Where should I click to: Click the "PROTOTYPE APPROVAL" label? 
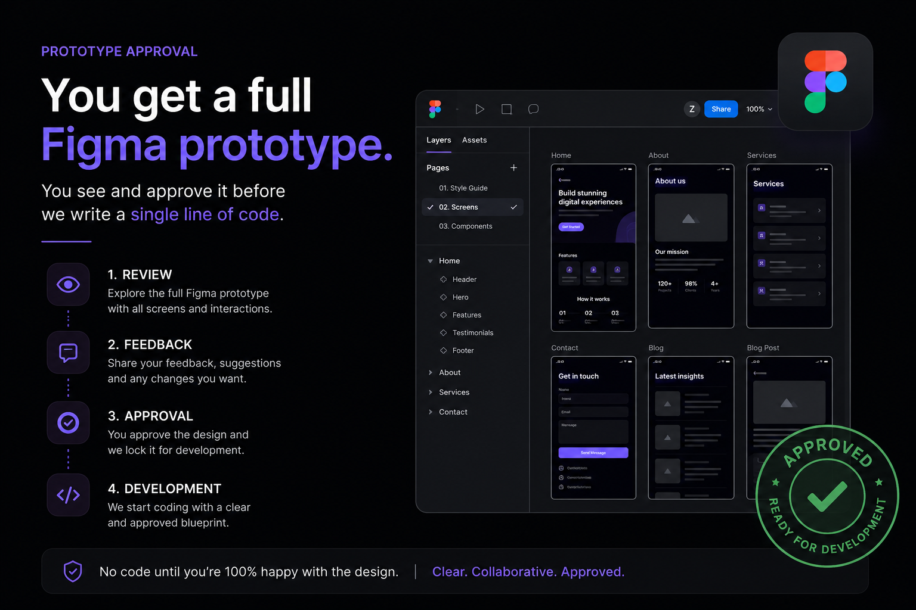[119, 51]
